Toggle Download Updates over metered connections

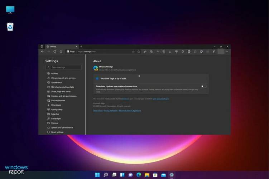coord(204,86)
